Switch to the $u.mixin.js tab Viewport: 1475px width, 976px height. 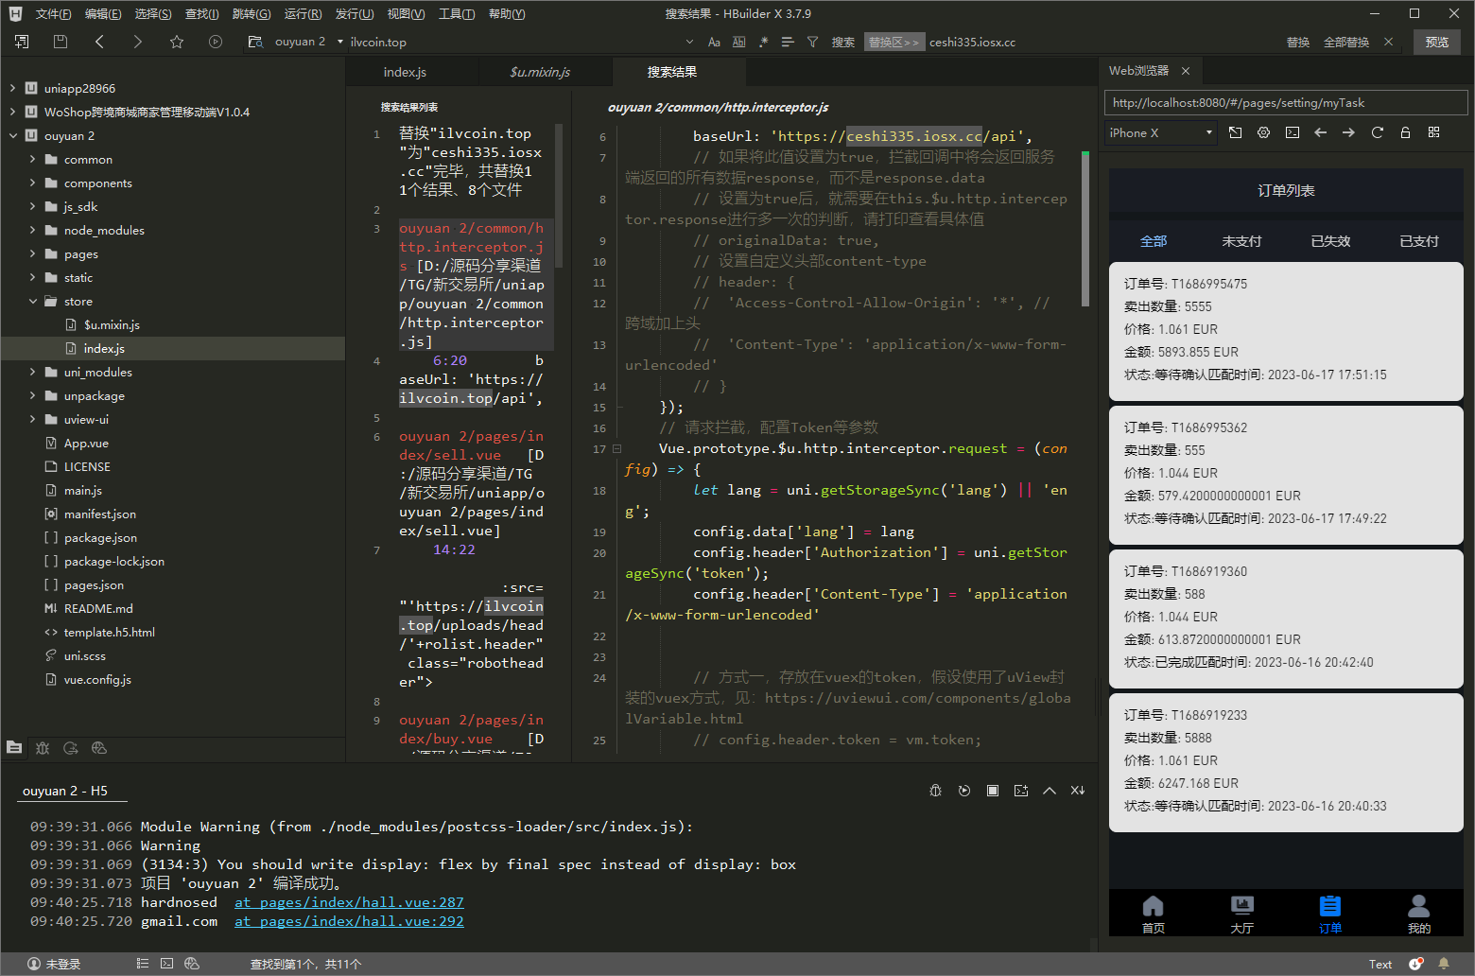(x=540, y=72)
